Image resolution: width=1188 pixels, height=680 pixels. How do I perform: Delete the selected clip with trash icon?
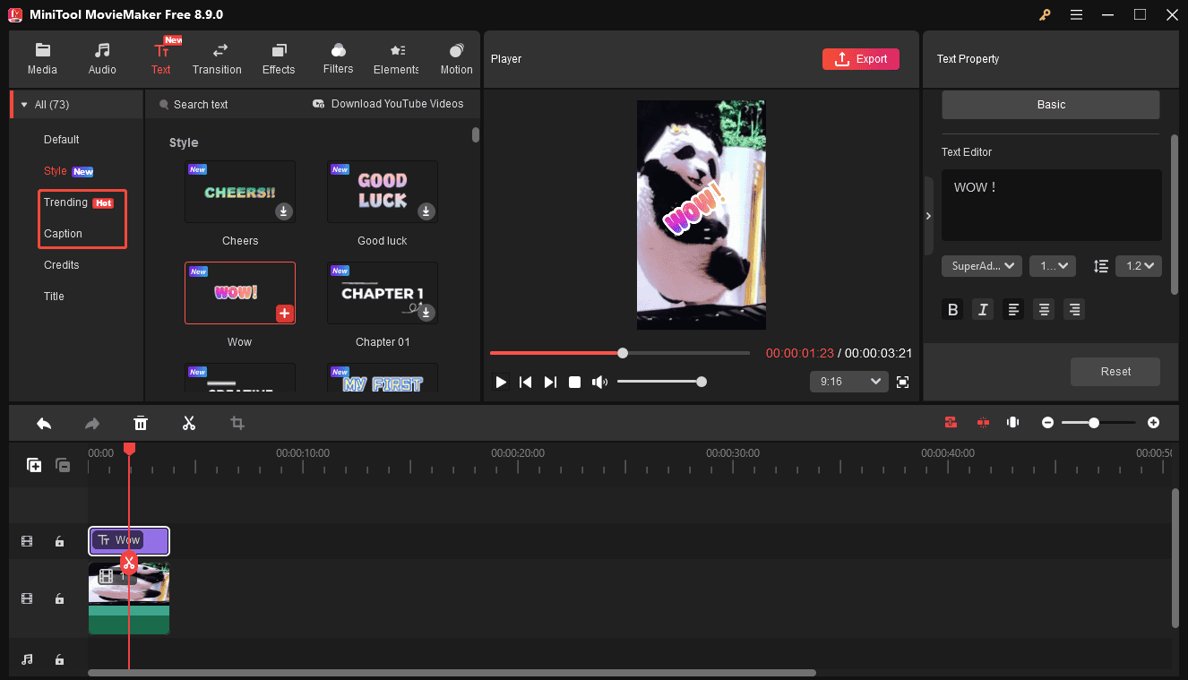pyautogui.click(x=141, y=423)
